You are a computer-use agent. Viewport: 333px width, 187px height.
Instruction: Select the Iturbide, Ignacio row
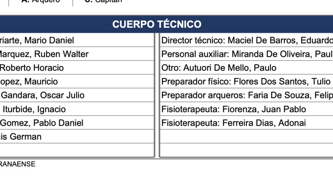tap(77, 109)
